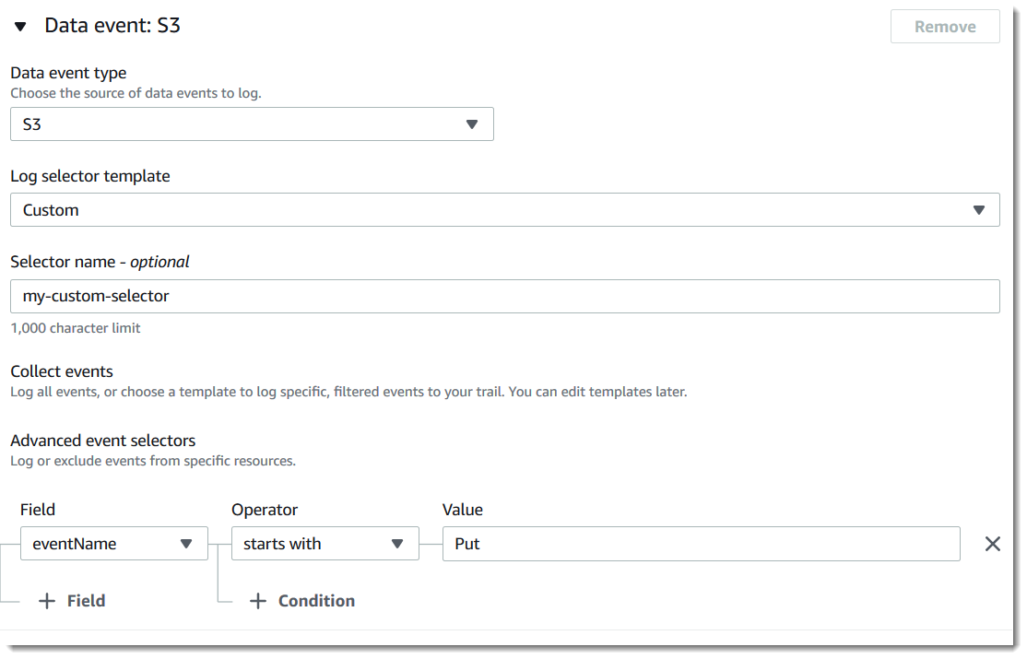Click the Remove button
Screen dimensions: 1027x659
pos(944,27)
